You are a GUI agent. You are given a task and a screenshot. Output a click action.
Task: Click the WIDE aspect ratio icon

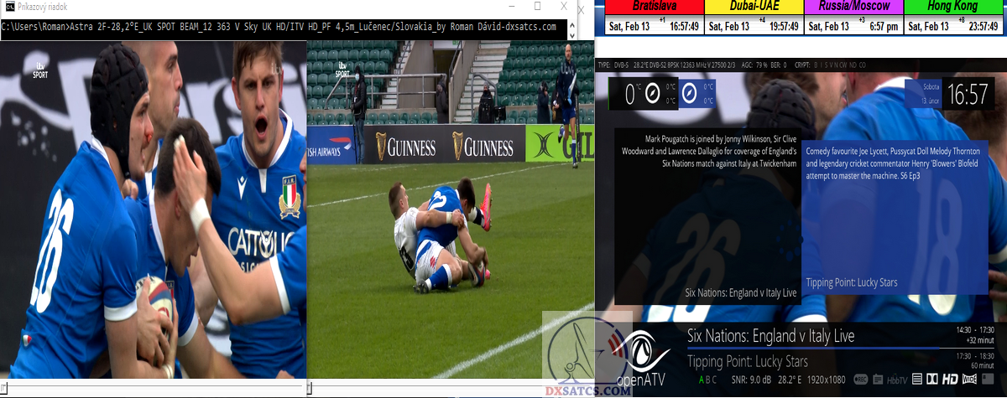pyautogui.click(x=969, y=380)
